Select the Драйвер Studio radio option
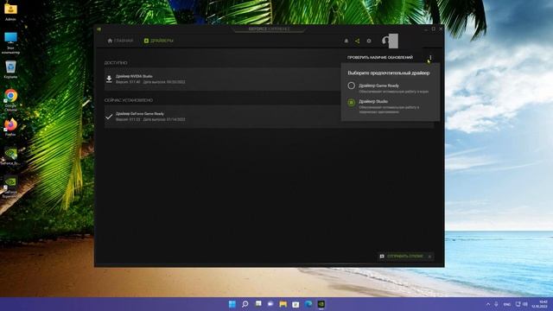 point(352,102)
